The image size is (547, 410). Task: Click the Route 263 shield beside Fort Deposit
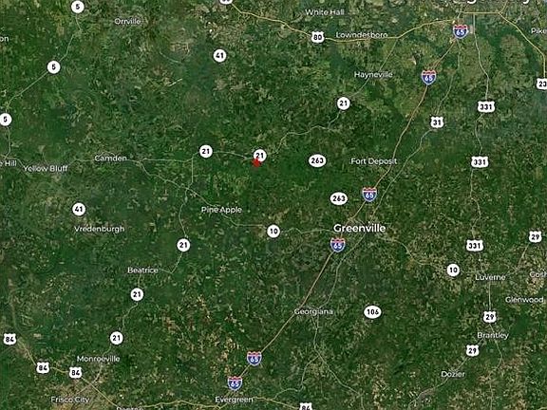pyautogui.click(x=317, y=160)
